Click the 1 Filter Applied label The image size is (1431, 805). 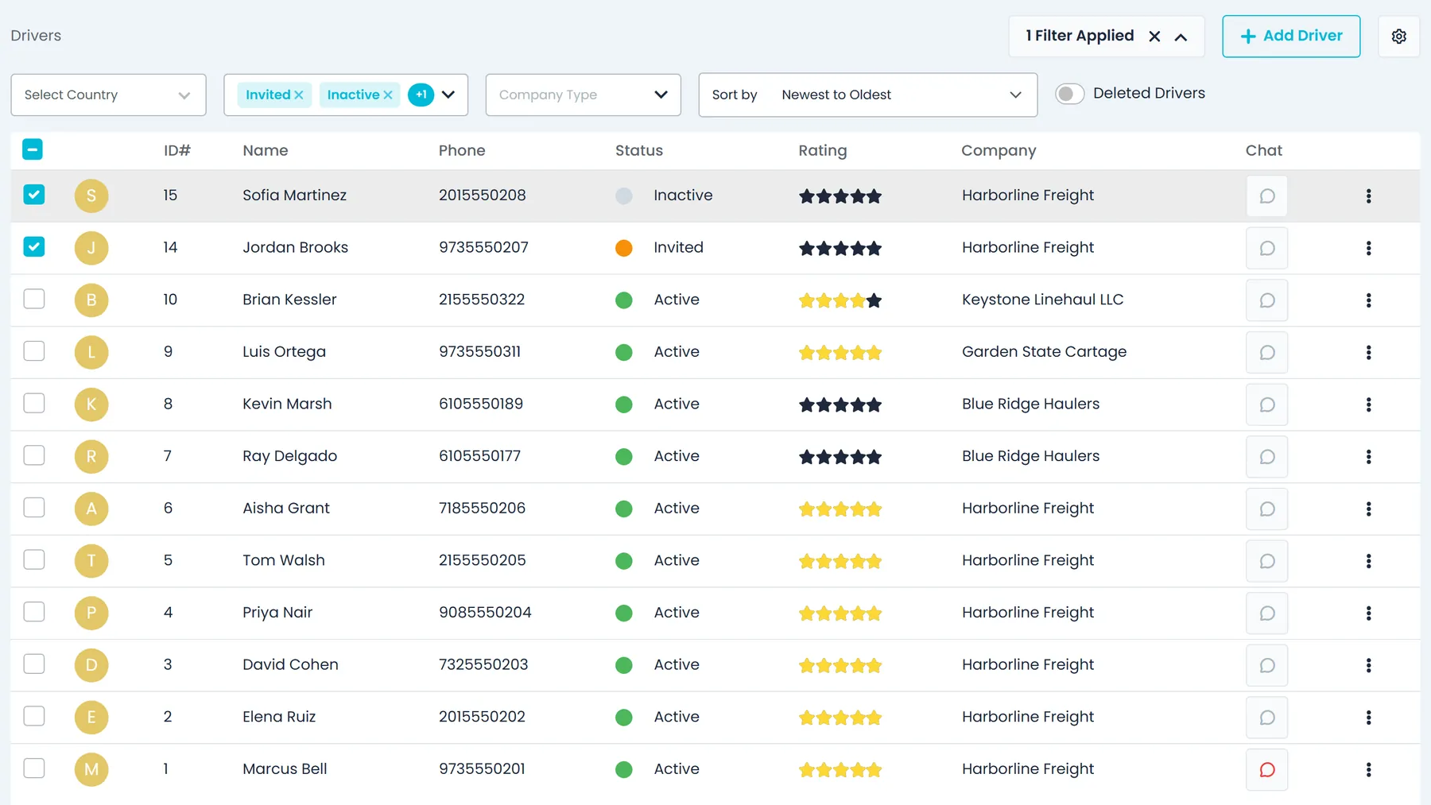tap(1080, 36)
